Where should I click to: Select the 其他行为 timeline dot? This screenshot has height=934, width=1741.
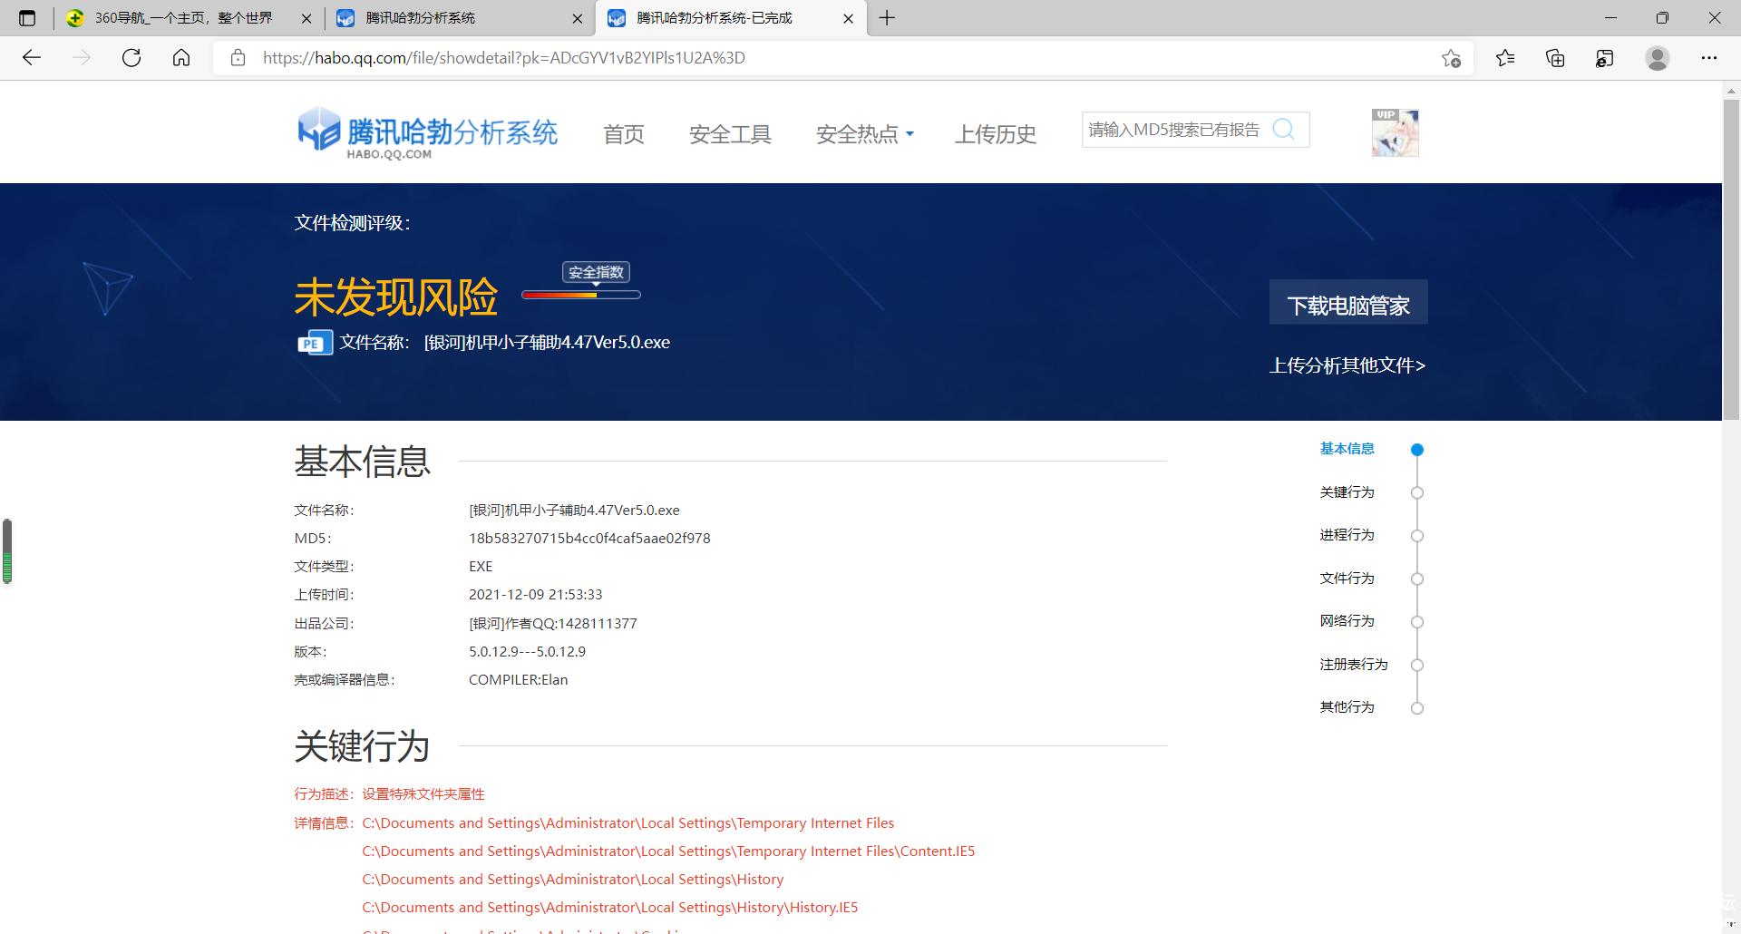pyautogui.click(x=1417, y=708)
